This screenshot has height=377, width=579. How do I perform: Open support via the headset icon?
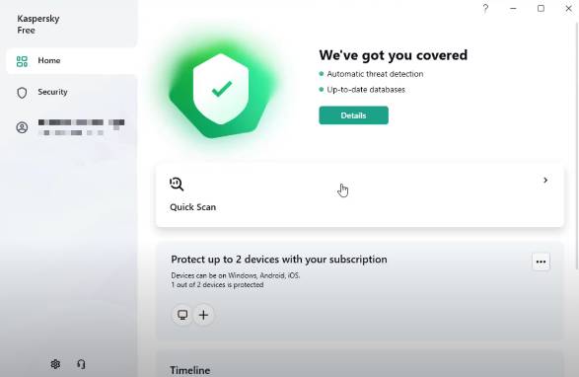[81, 364]
